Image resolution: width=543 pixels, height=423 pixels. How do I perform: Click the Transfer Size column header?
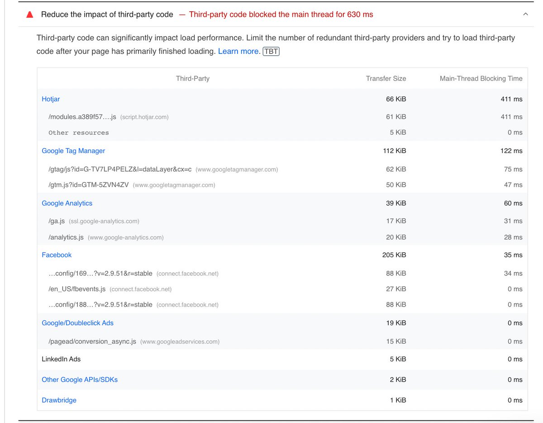(x=386, y=78)
